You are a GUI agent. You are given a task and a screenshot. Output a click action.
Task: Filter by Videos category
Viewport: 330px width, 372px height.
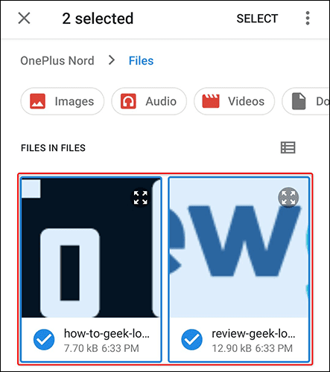point(234,101)
